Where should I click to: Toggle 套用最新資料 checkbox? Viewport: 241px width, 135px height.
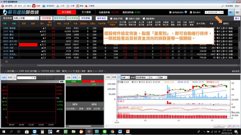(x=170, y=12)
